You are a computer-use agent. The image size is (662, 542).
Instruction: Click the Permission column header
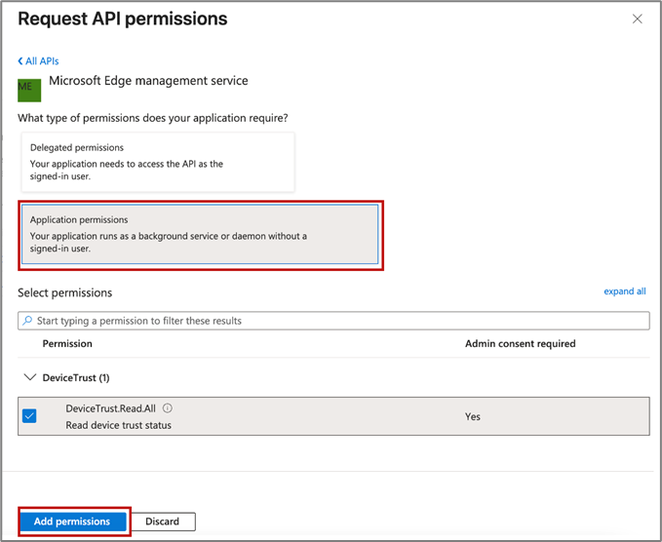[67, 344]
